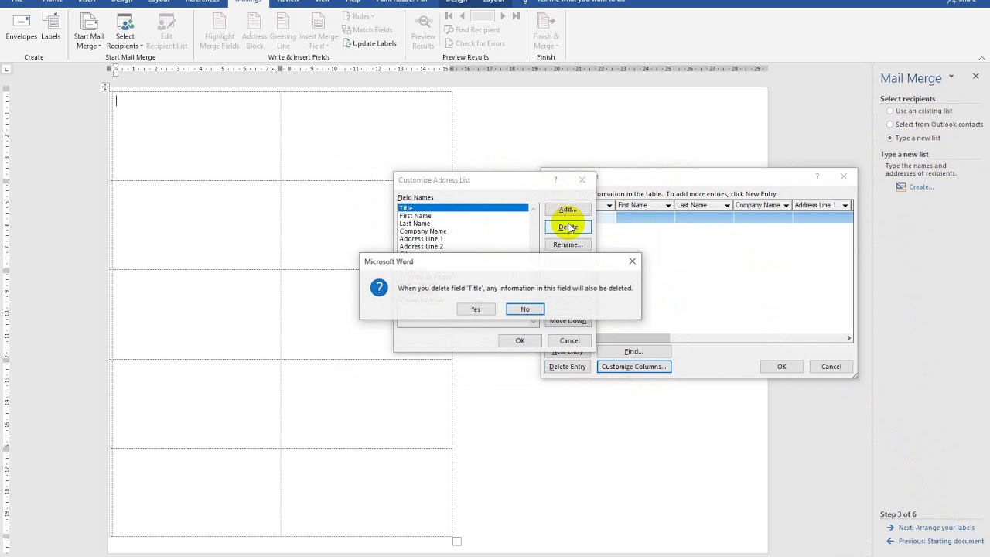The image size is (990, 557).
Task: Click the Create... link
Action: point(921,186)
